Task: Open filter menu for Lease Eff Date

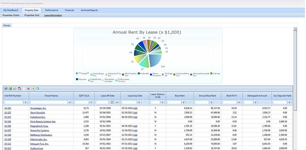Action: click(117, 102)
